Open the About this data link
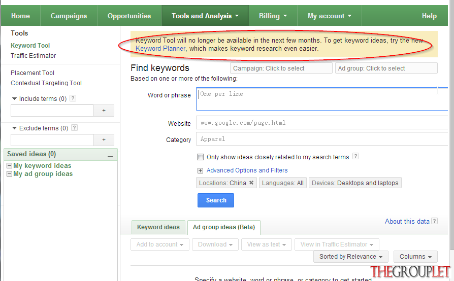This screenshot has width=454, height=281. (407, 222)
